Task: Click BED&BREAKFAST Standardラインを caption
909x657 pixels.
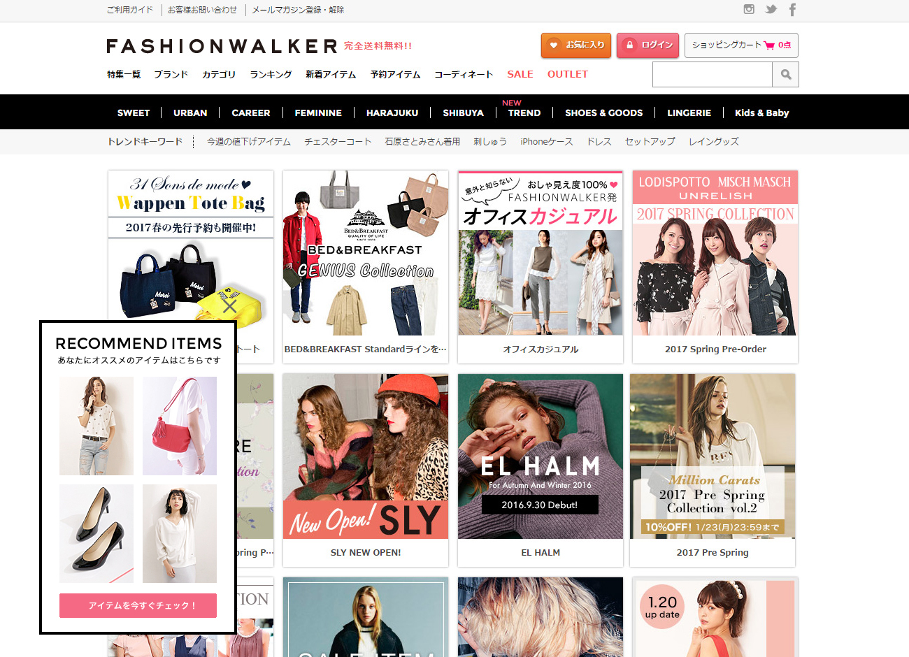Action: click(366, 349)
